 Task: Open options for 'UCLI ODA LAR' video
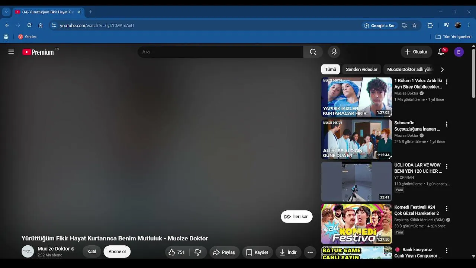click(447, 166)
